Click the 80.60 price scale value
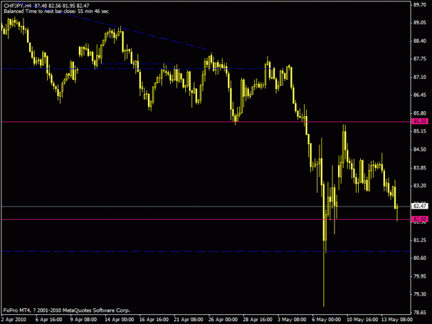432x324 pixels. pyautogui.click(x=420, y=258)
